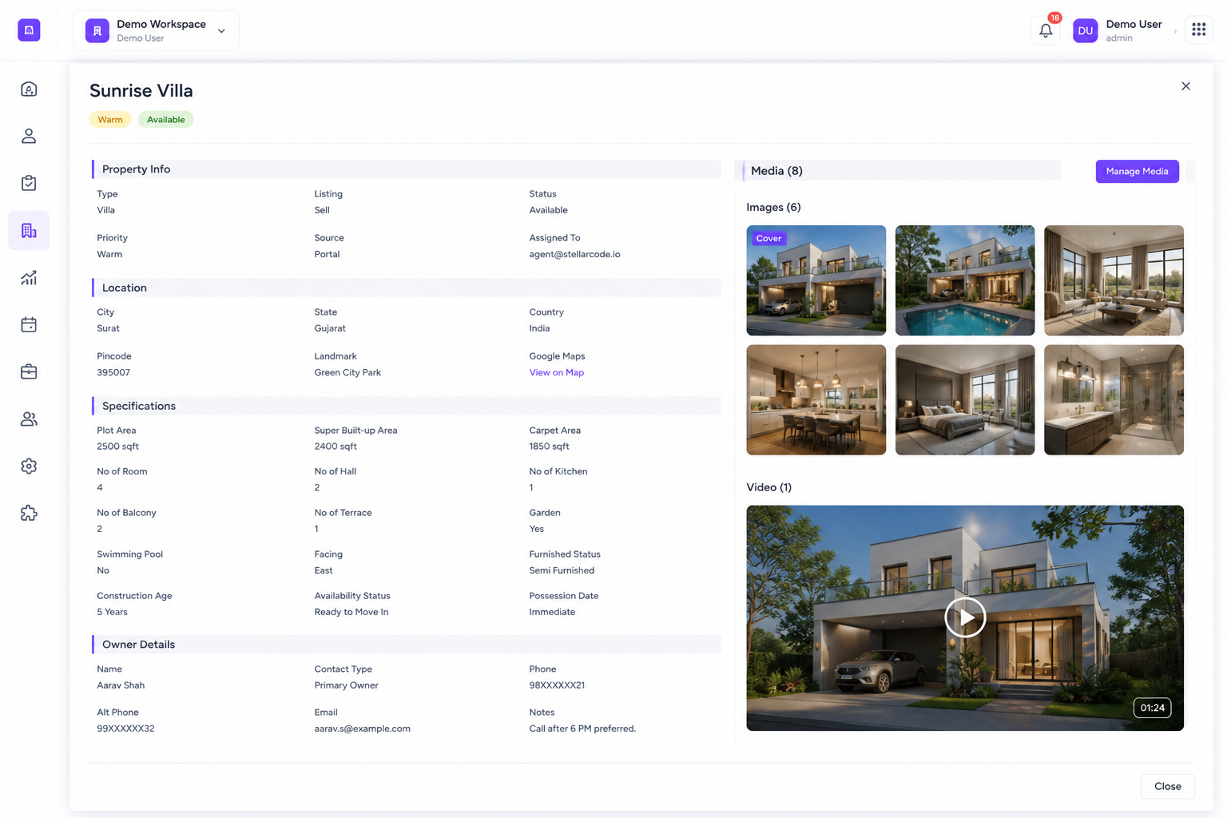Click the Primary Owner contact type

[x=346, y=685]
